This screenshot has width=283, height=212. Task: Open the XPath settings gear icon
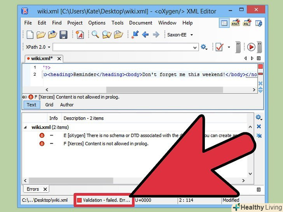coord(204,47)
